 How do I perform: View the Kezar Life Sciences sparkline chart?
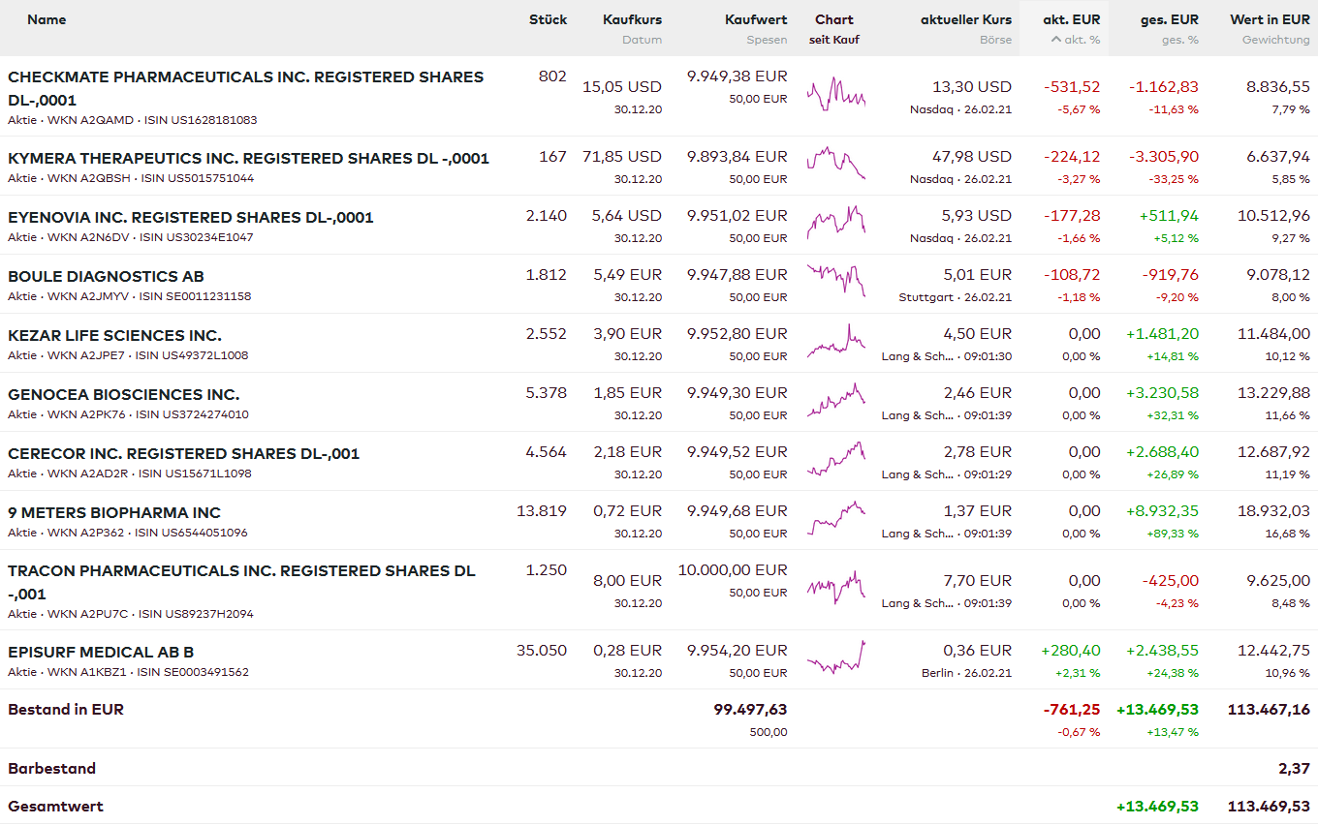click(x=835, y=341)
